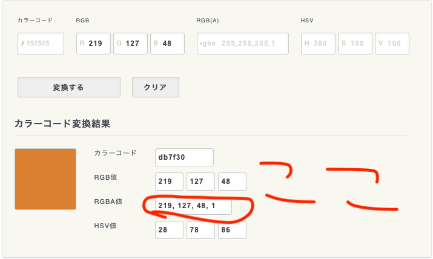Click the RGB値 result field showing 48

232,182
